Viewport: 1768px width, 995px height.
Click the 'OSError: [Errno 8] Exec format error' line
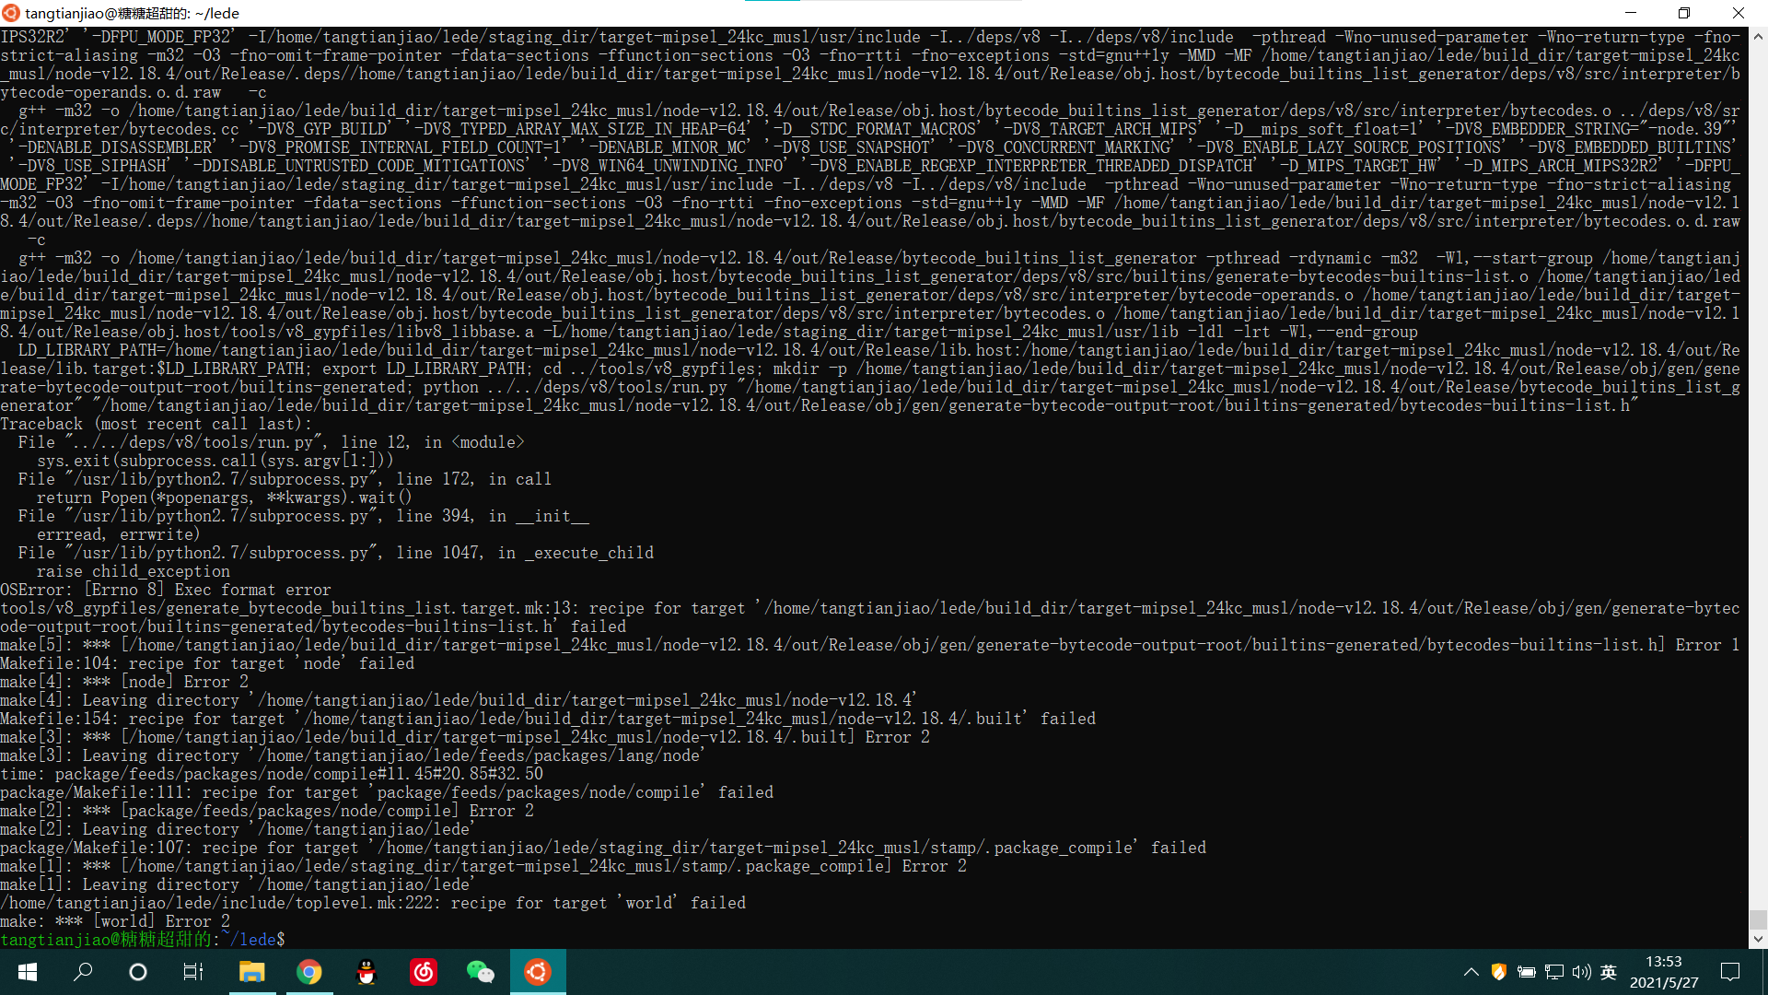tap(166, 590)
